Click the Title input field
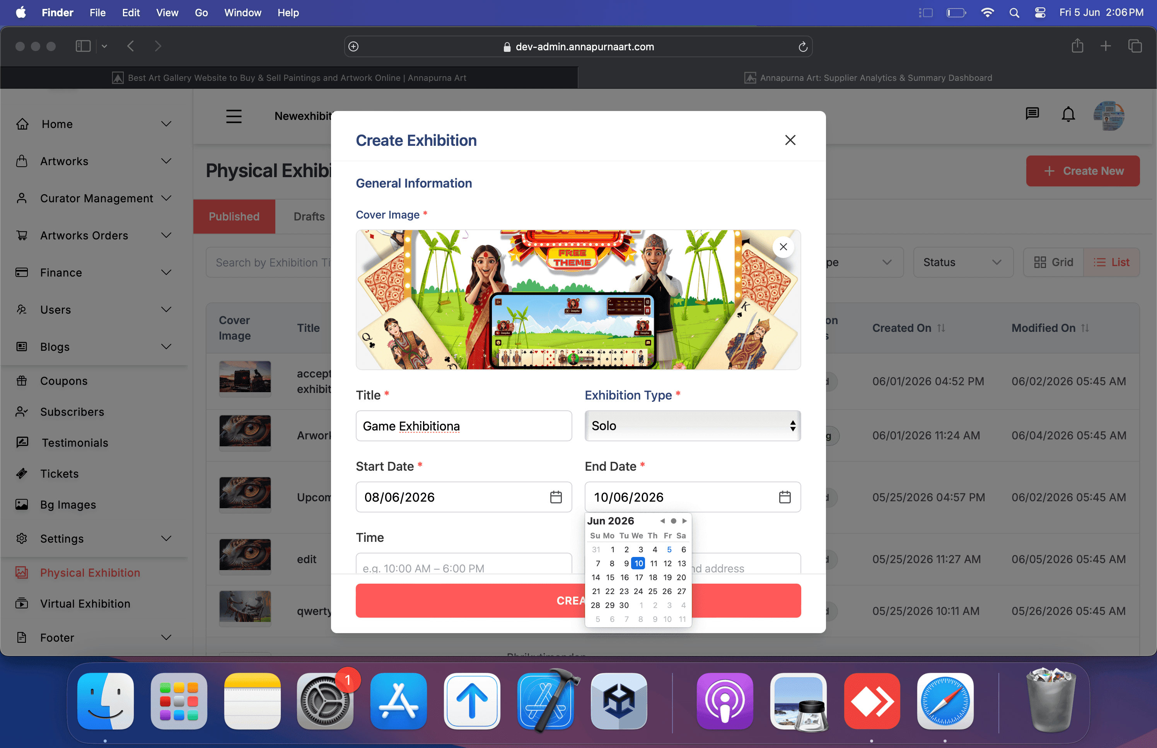The image size is (1157, 748). coord(464,426)
